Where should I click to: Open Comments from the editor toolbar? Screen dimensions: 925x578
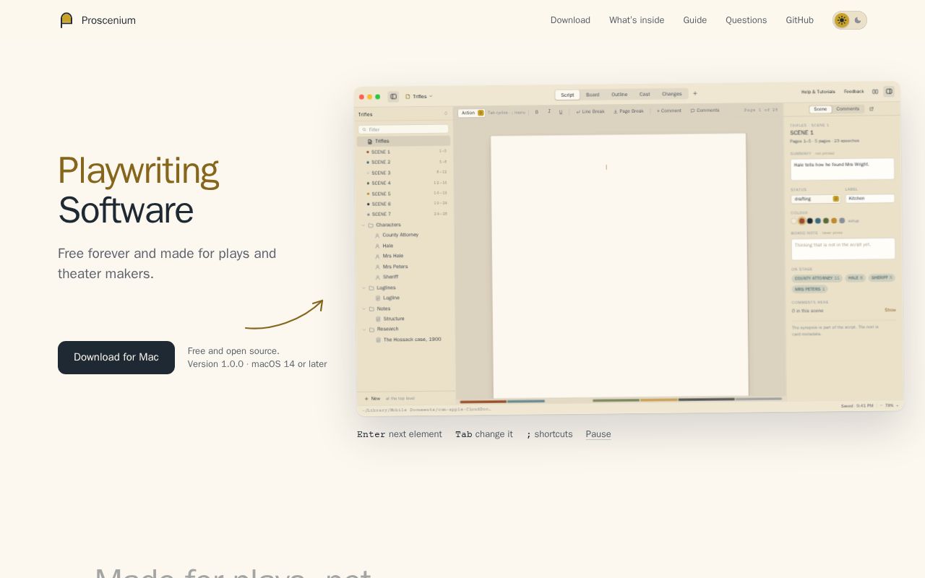pyautogui.click(x=705, y=111)
